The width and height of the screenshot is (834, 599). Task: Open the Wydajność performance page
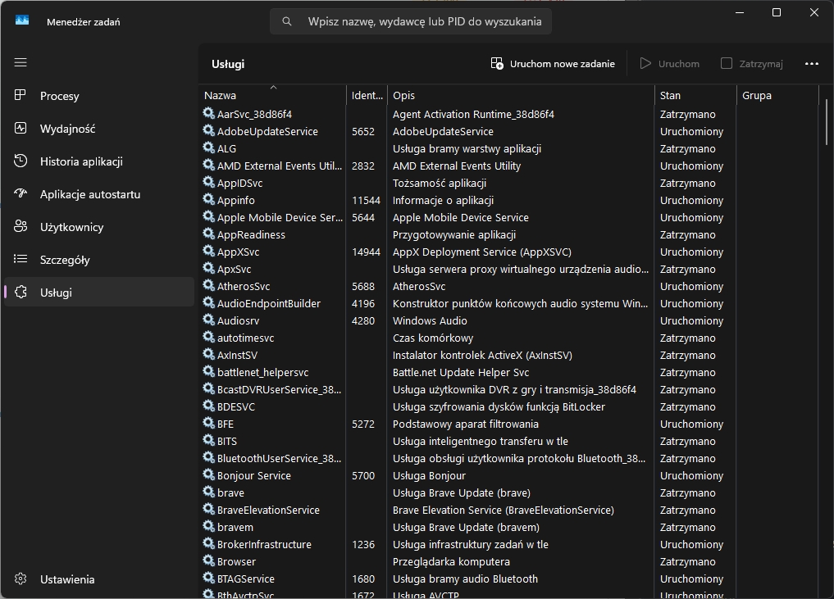[x=67, y=129]
